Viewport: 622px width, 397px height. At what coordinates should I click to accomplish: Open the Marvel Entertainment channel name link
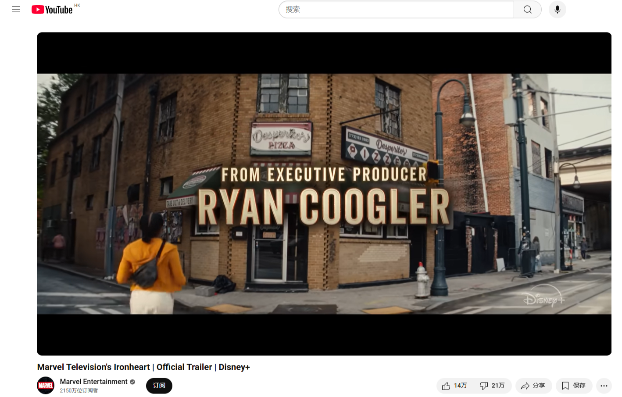coord(93,382)
